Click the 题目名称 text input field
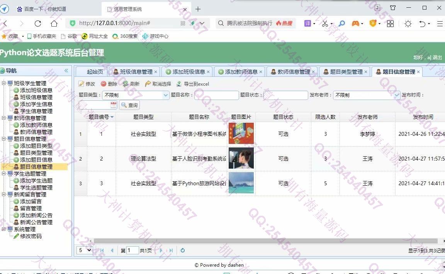Viewport: 445px width, 274px height. (x=216, y=95)
